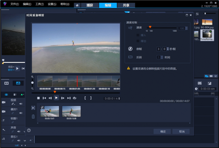Adjust the library thumbnail size slider

point(205,14)
